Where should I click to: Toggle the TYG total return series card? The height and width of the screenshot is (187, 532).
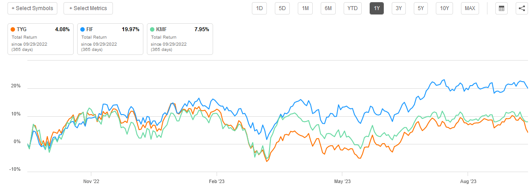(x=41, y=39)
